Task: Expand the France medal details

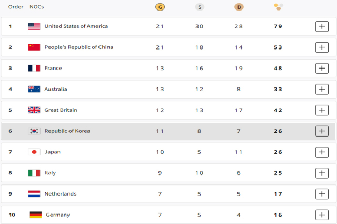Action: pyautogui.click(x=322, y=69)
